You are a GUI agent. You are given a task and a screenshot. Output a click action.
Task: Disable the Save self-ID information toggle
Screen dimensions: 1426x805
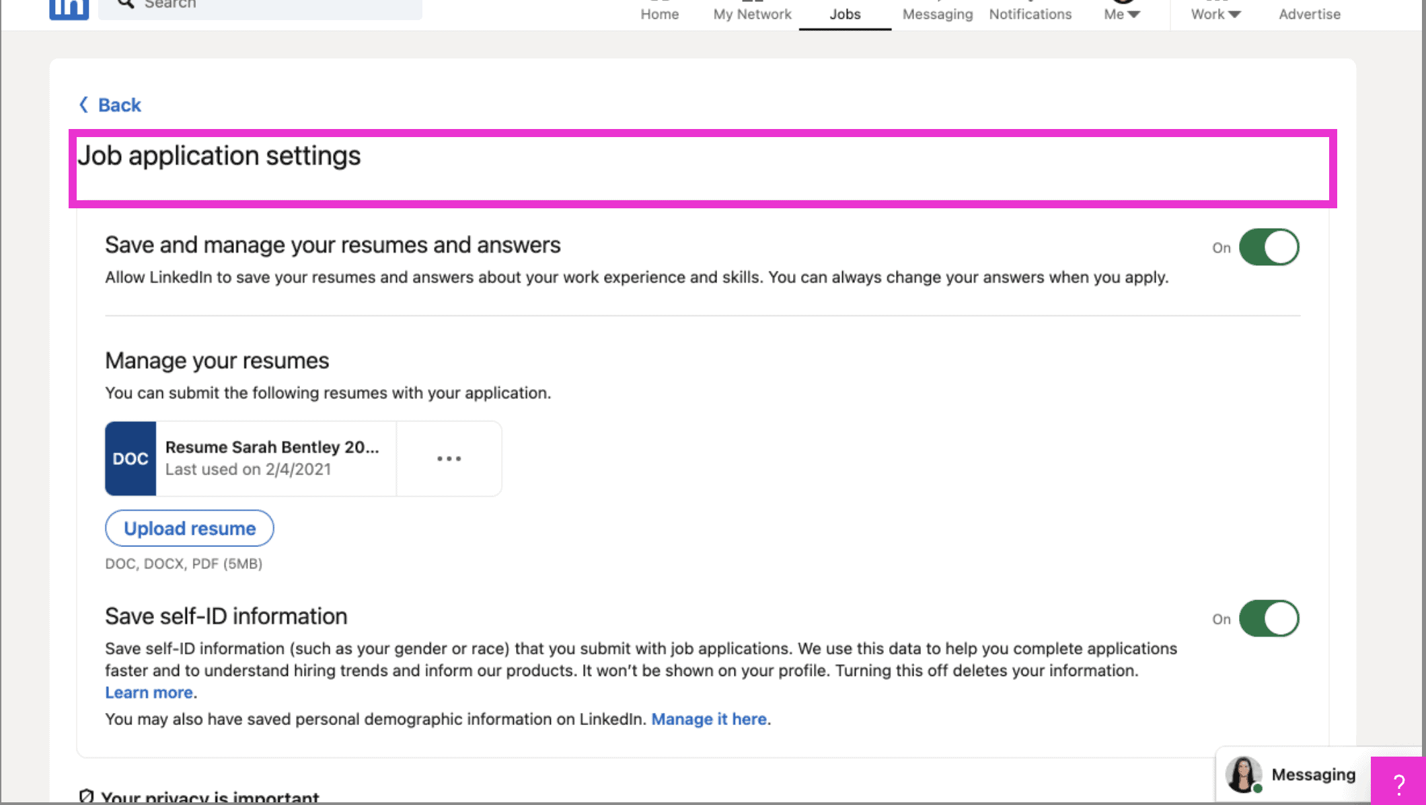pos(1270,618)
